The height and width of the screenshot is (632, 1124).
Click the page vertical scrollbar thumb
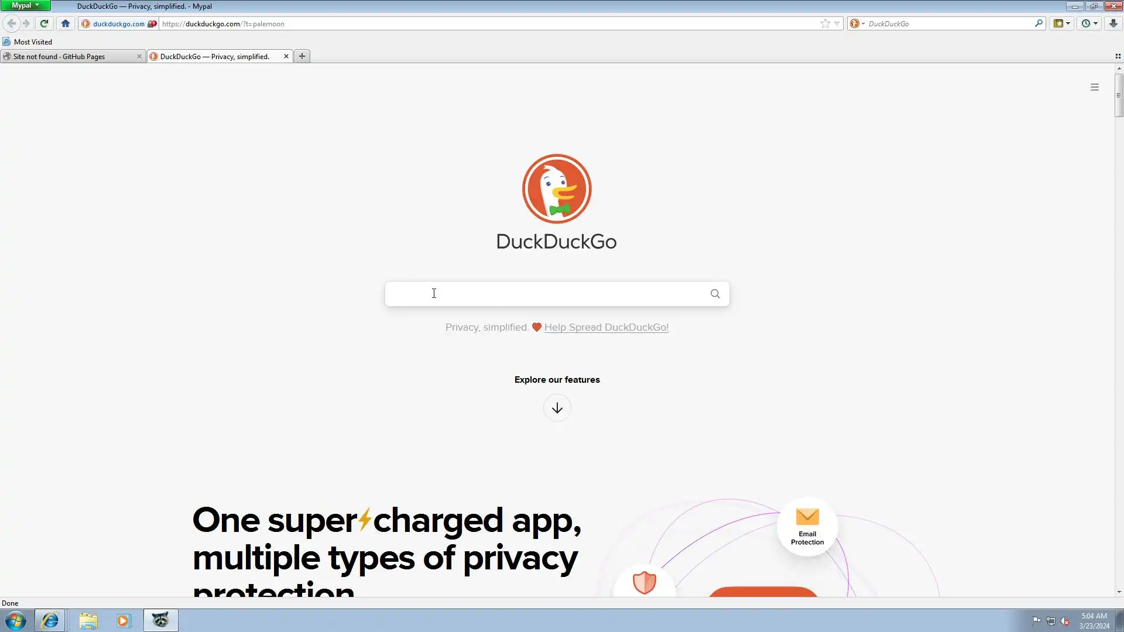point(1119,95)
